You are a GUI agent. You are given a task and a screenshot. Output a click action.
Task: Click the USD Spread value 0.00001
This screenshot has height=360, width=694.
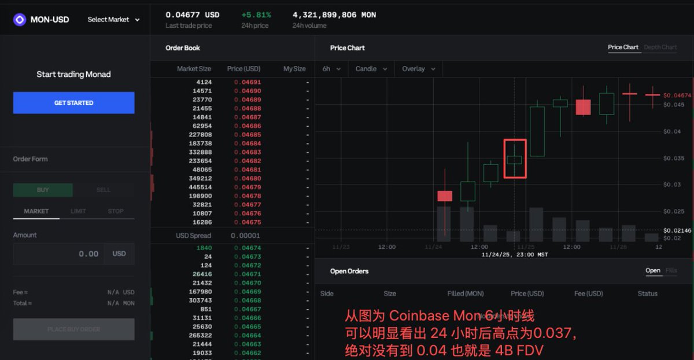coord(245,236)
